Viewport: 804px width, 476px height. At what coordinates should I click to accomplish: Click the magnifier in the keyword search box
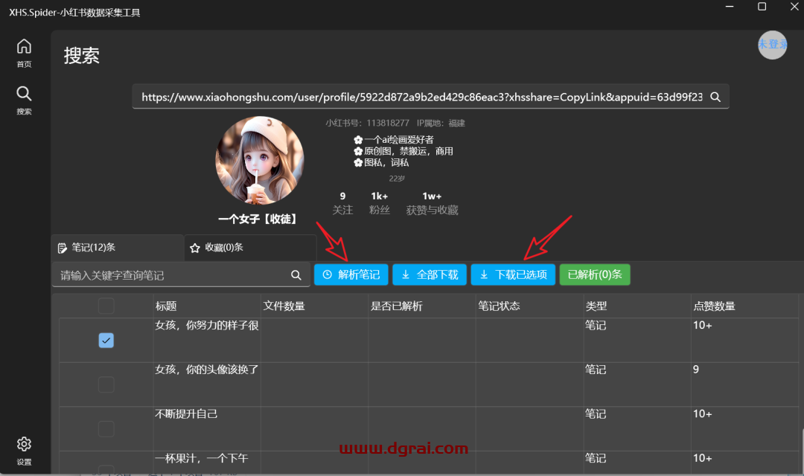pyautogui.click(x=296, y=275)
